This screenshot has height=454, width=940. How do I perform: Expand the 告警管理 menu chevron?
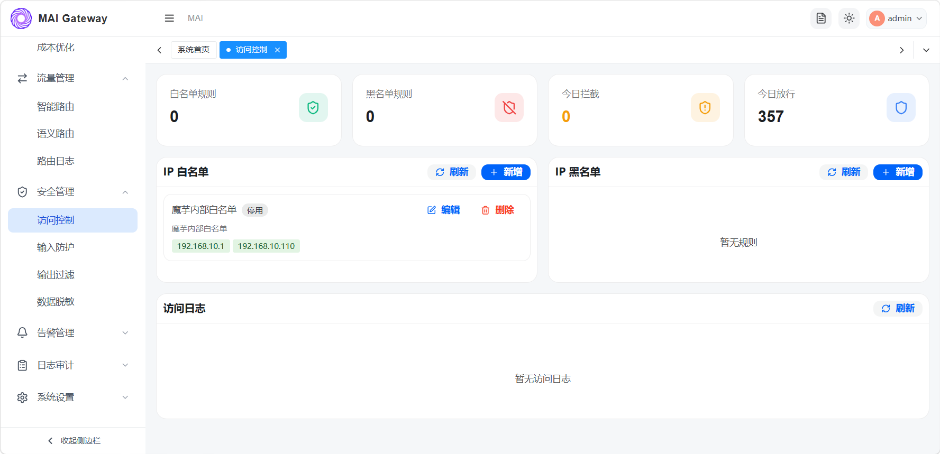pyautogui.click(x=125, y=333)
